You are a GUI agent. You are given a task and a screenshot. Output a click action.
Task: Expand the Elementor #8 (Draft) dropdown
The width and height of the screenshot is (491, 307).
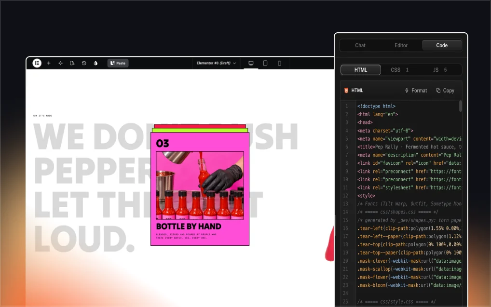point(216,63)
